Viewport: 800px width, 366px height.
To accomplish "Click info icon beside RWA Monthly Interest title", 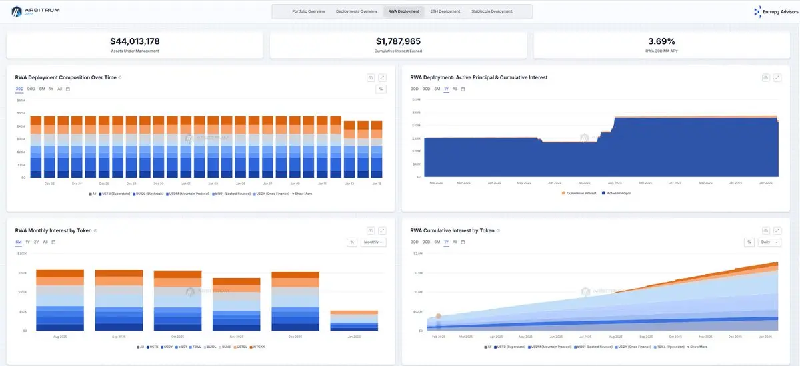I will (95, 230).
